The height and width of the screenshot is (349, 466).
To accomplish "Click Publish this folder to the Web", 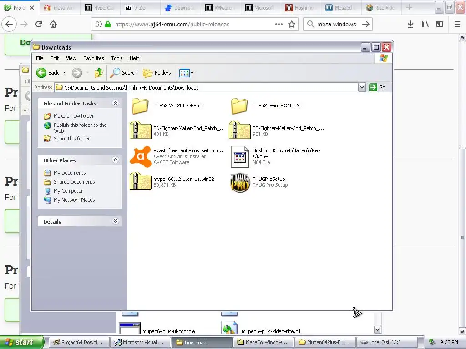I will click(x=80, y=128).
